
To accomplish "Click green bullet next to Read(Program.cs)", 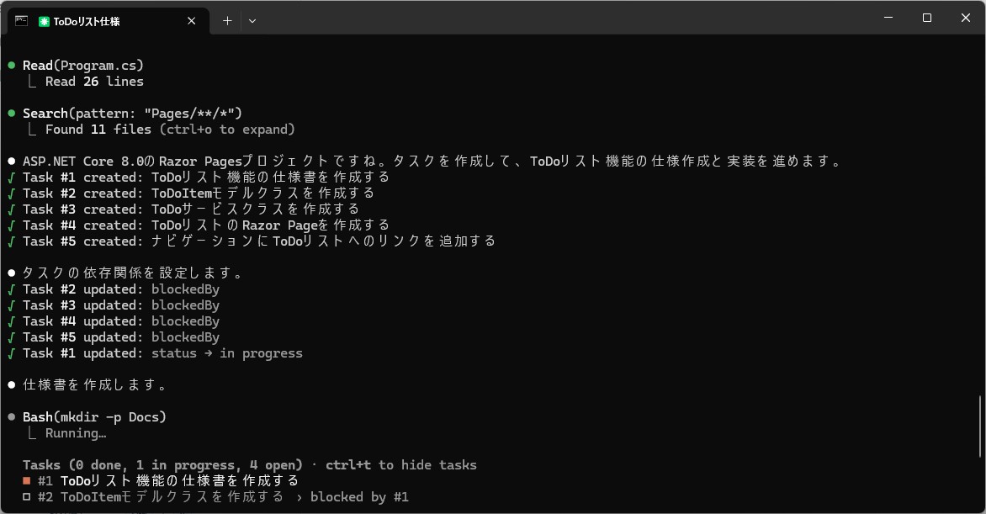I will [12, 66].
